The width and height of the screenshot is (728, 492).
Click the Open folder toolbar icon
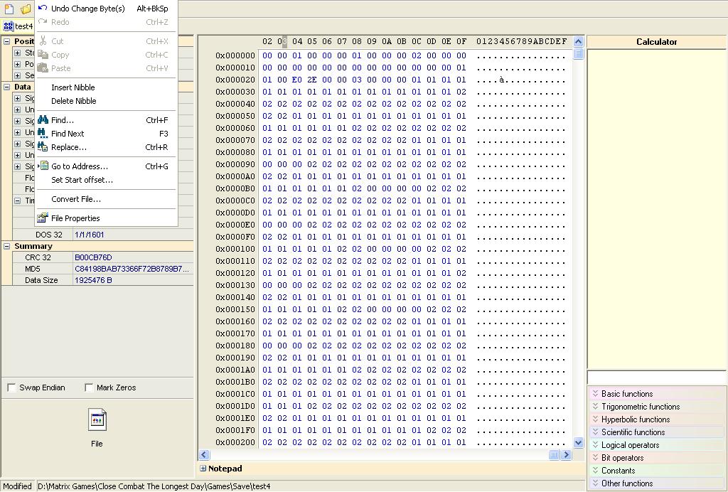pyautogui.click(x=26, y=9)
